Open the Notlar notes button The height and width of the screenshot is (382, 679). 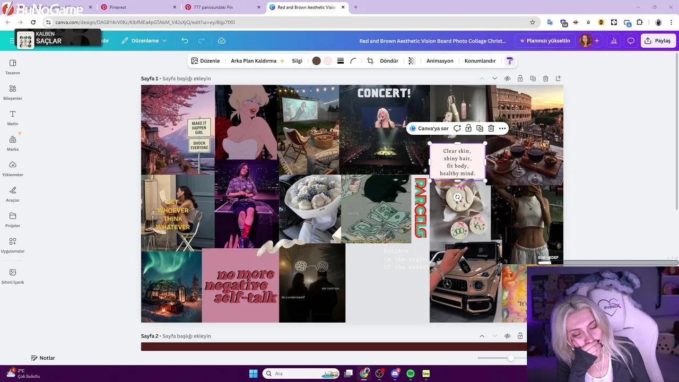(43, 358)
